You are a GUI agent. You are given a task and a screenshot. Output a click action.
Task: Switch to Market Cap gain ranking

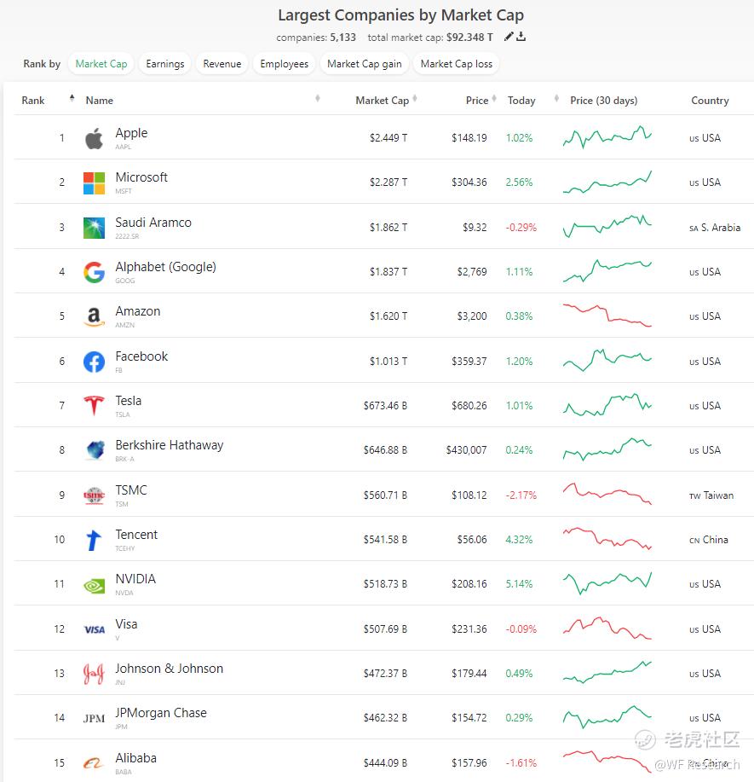364,64
